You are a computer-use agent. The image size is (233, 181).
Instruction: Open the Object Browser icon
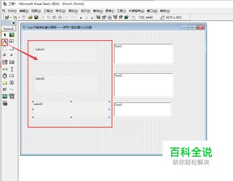(116, 17)
